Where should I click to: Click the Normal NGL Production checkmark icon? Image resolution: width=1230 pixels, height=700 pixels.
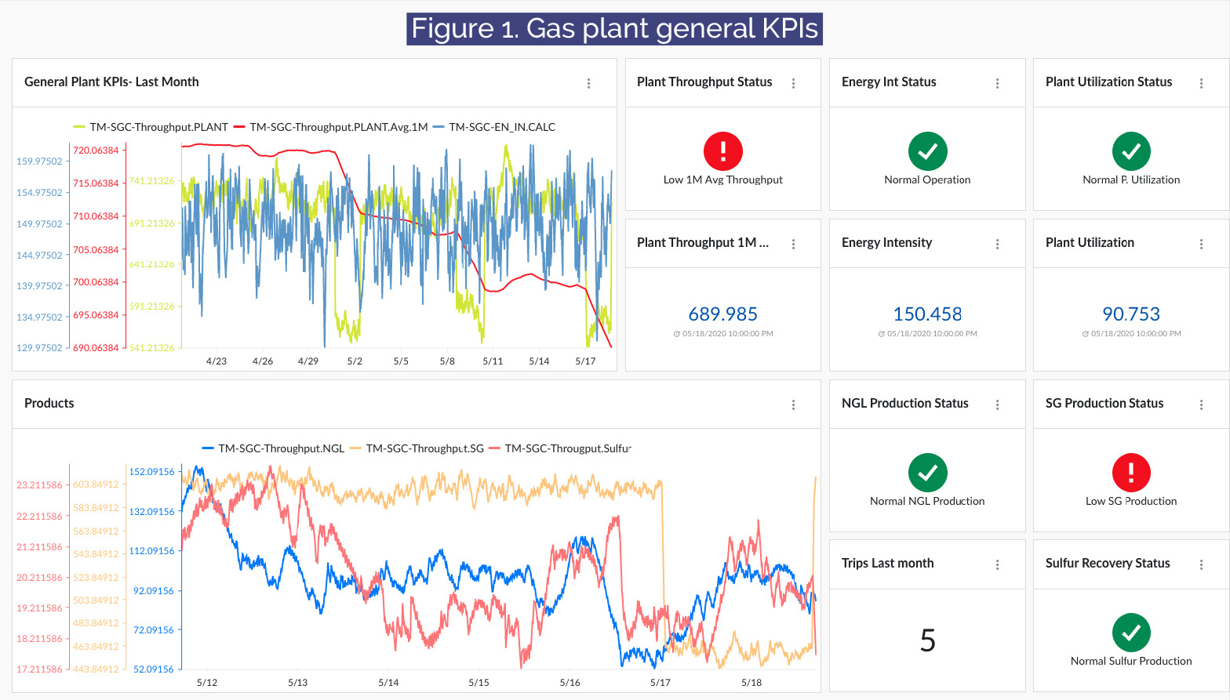[927, 473]
